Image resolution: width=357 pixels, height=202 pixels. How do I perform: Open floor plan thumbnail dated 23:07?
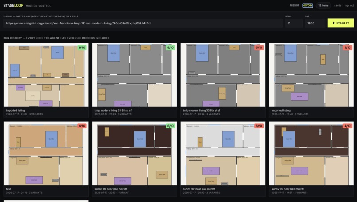(46, 75)
